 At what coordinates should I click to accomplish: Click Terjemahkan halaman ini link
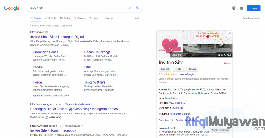pos(78,104)
